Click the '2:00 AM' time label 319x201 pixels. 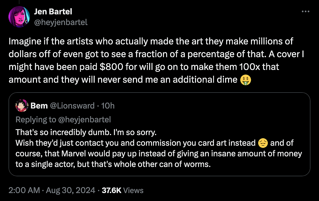click(x=24, y=190)
